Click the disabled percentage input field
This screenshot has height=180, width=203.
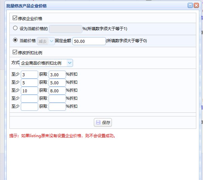pos(66,29)
